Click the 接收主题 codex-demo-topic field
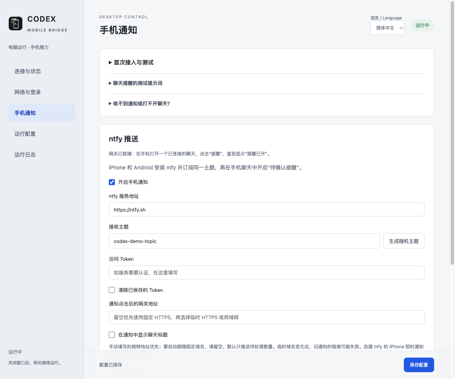 pos(244,241)
